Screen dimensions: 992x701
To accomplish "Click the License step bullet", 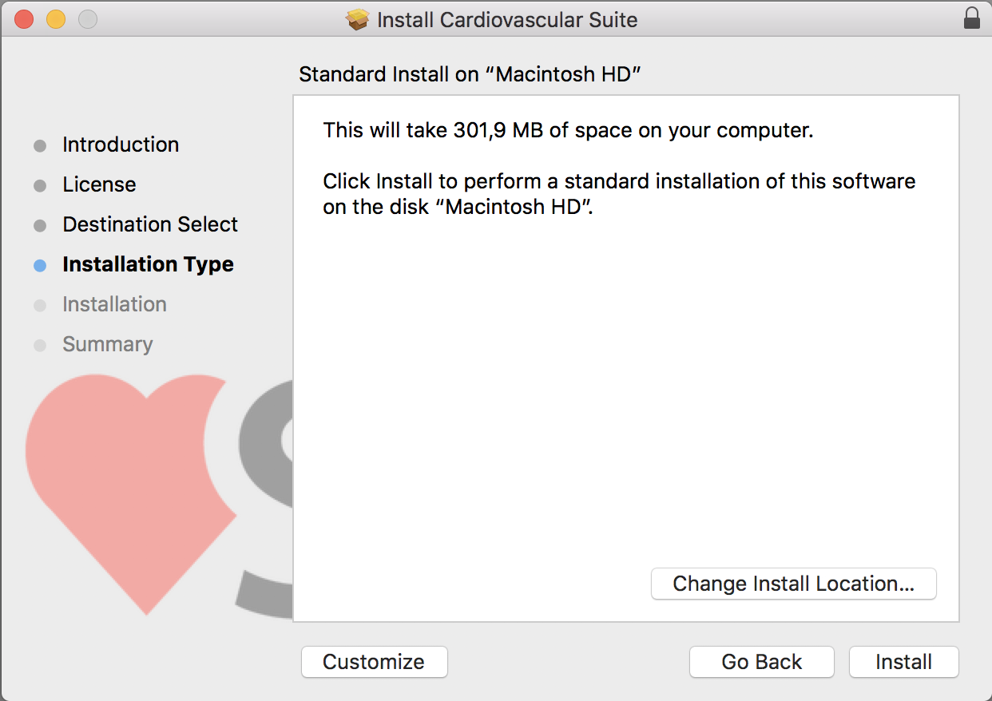I will coord(40,186).
